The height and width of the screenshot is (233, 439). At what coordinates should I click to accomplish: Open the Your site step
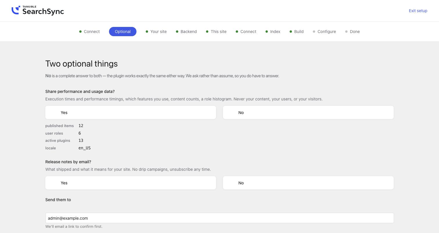(x=156, y=32)
